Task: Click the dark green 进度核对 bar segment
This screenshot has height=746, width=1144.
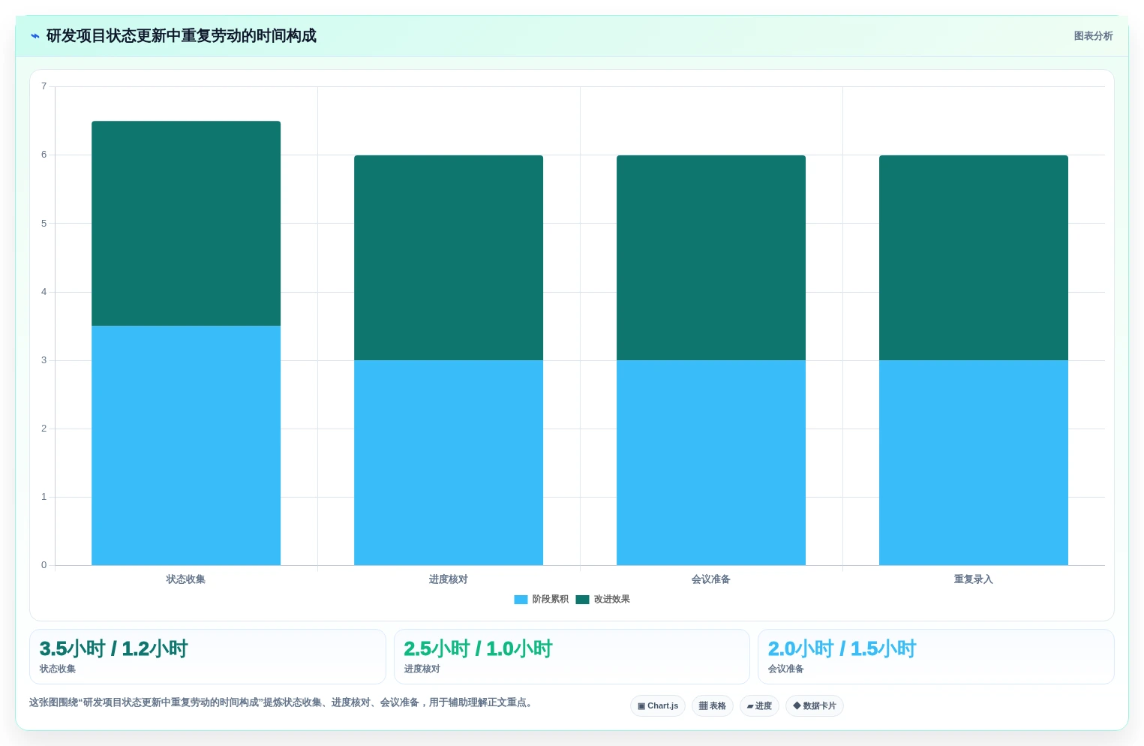Action: 449,257
